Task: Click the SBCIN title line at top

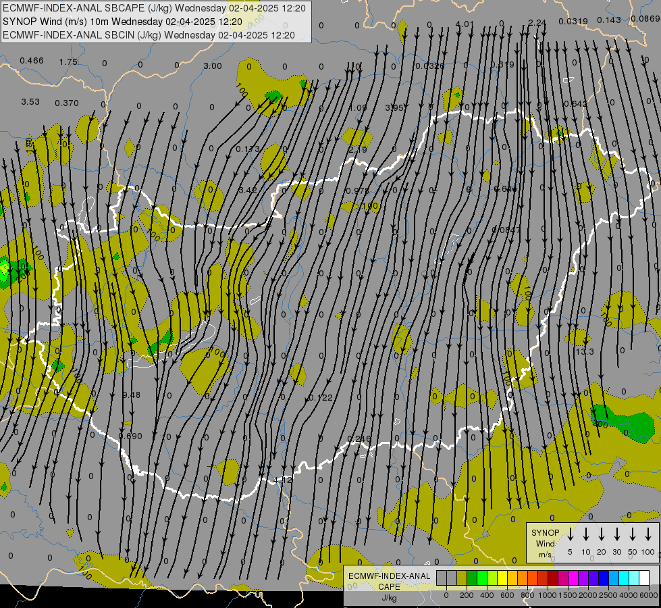Action: 149,35
